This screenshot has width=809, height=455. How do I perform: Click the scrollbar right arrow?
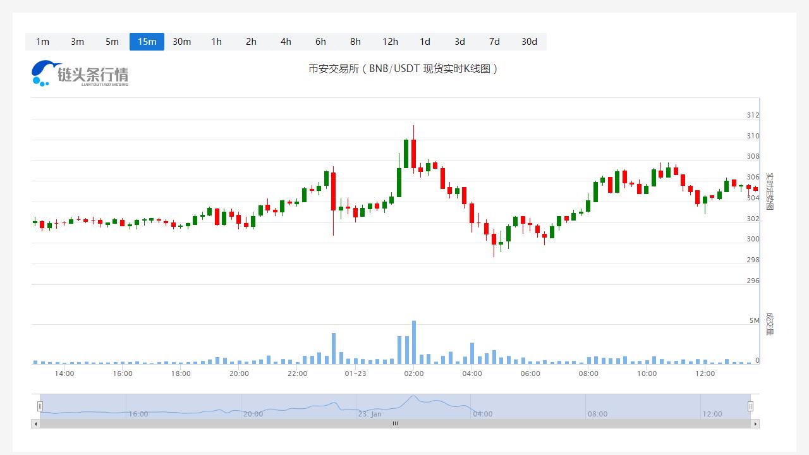coord(755,423)
